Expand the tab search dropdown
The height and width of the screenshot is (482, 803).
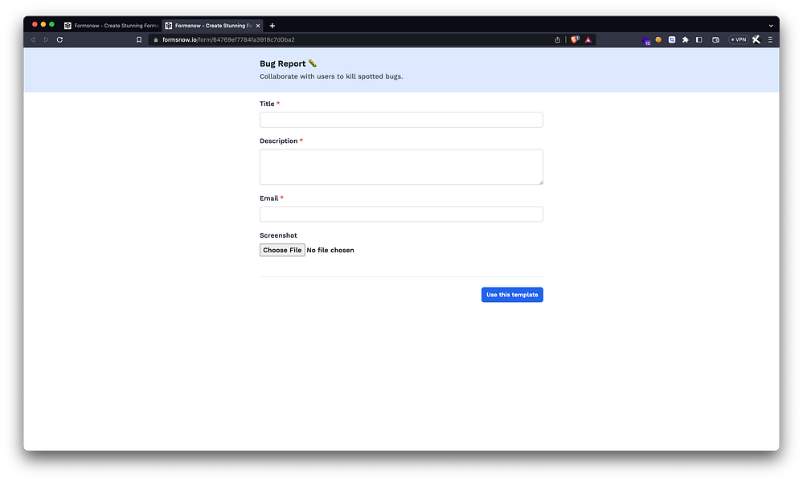tap(771, 26)
